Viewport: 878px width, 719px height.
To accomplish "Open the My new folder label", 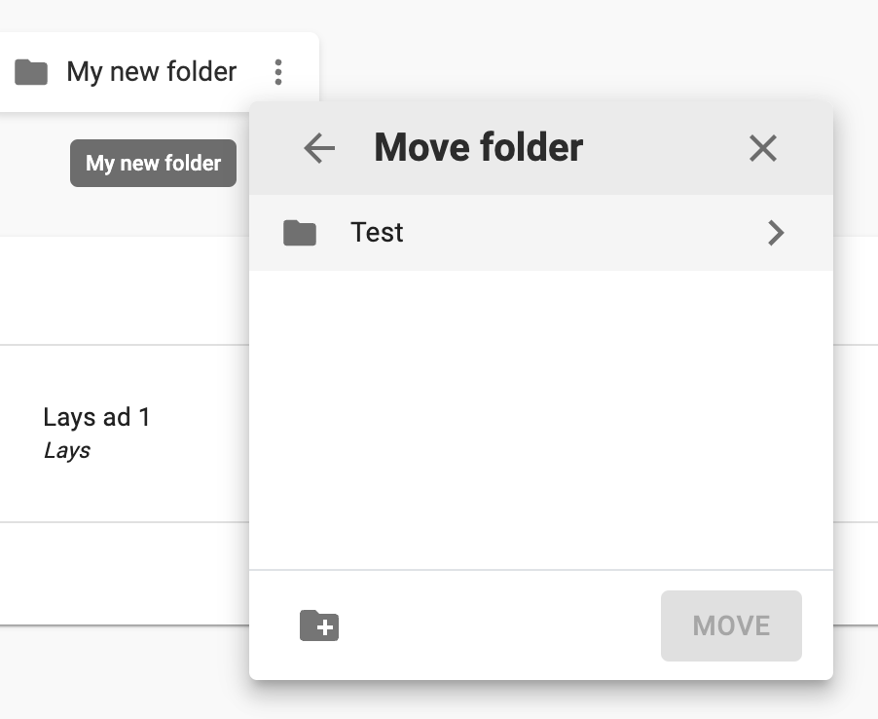I will (x=152, y=72).
